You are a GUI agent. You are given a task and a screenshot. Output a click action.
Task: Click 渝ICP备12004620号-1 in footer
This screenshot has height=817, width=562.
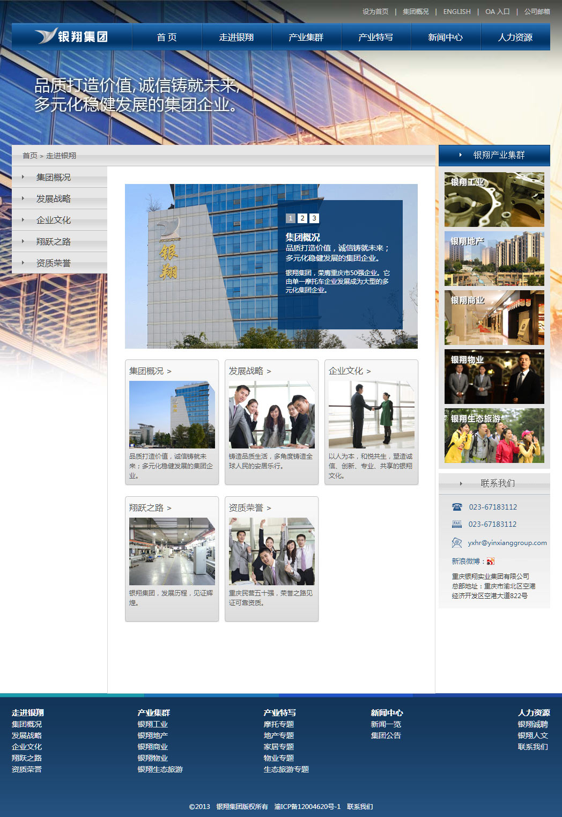307,807
